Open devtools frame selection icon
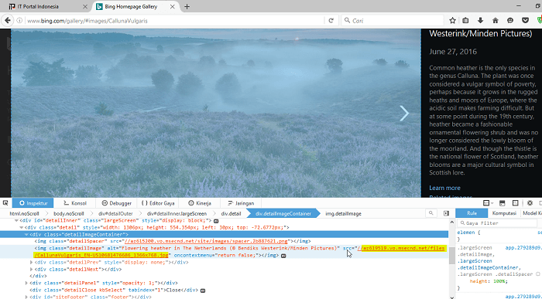Viewport: 542px width, 299px height. click(488, 203)
